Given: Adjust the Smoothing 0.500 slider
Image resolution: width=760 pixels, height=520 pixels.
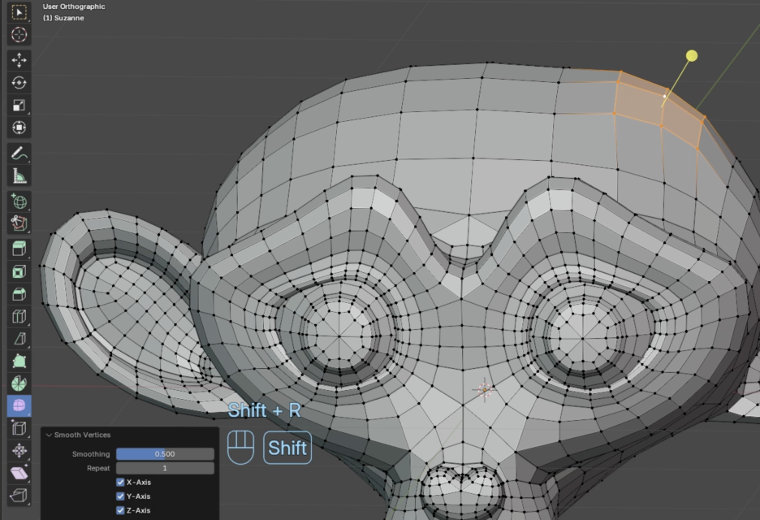Looking at the screenshot, I should (165, 454).
